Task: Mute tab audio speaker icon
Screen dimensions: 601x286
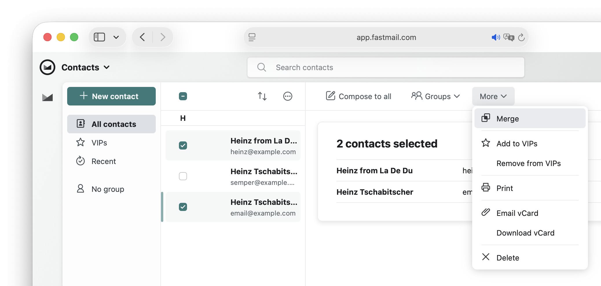Action: click(x=496, y=37)
